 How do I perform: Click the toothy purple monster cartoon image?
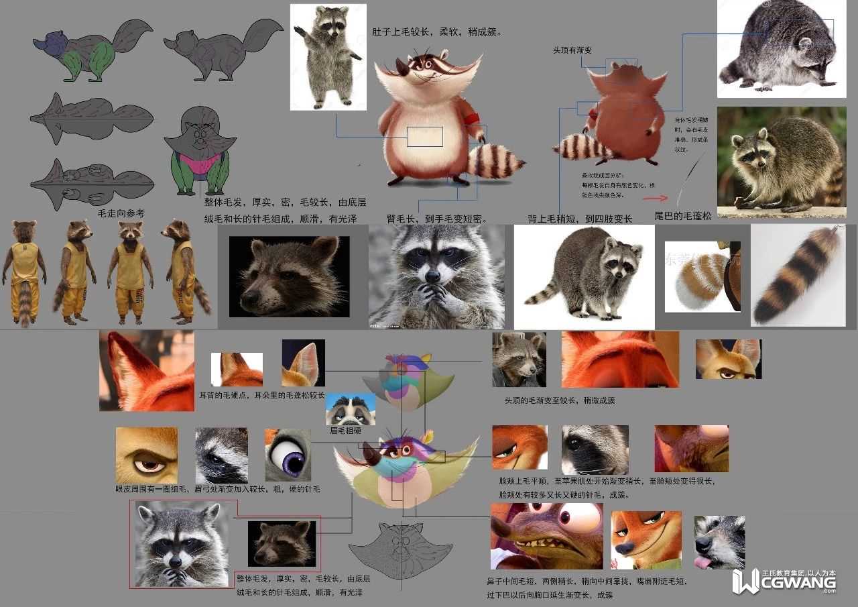tap(547, 536)
